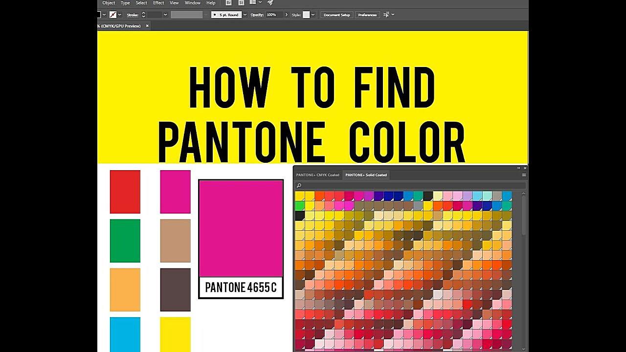This screenshot has height=352, width=626.
Task: Select the red rectangle on the artboard
Action: coord(125,192)
